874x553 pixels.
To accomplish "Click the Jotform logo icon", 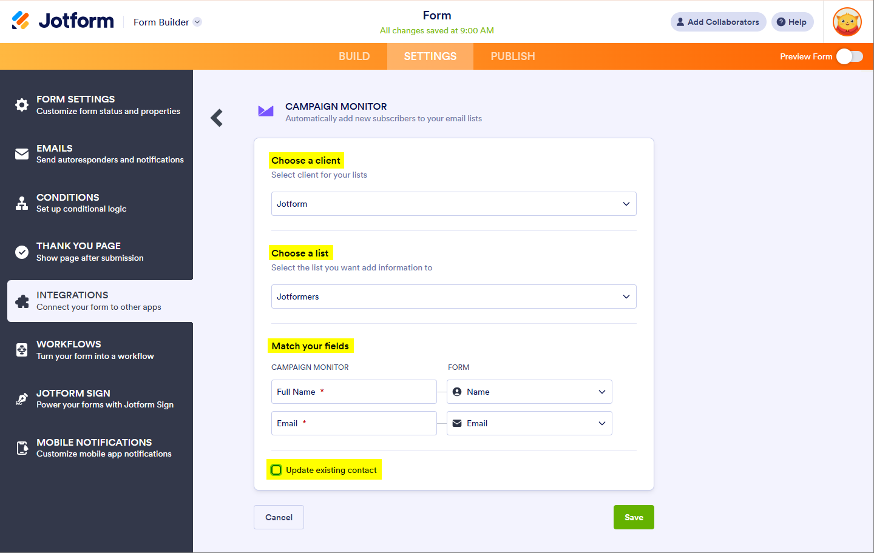I will click(21, 21).
